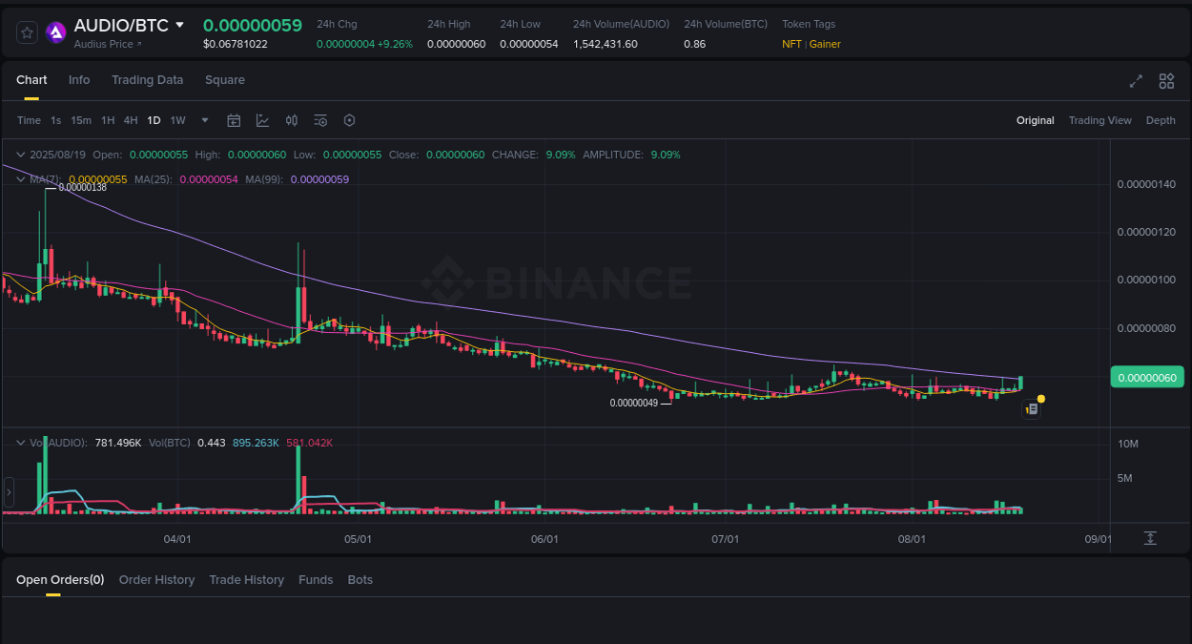1192x644 pixels.
Task: Switch to the Trading Data tab
Action: [147, 80]
